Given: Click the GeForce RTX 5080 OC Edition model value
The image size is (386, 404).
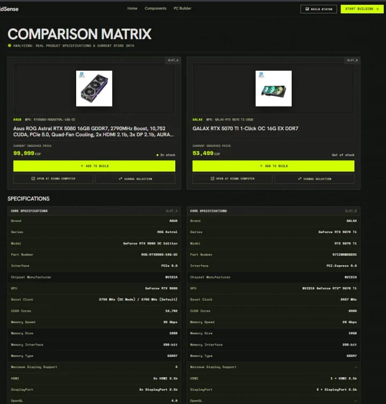Looking at the screenshot, I should pyautogui.click(x=150, y=243).
